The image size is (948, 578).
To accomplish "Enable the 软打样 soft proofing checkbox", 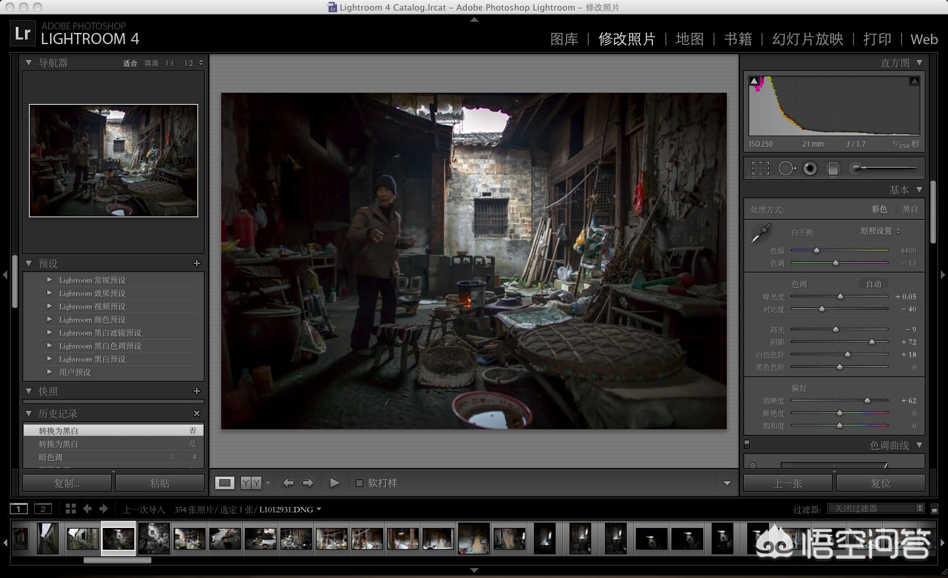I will [359, 483].
